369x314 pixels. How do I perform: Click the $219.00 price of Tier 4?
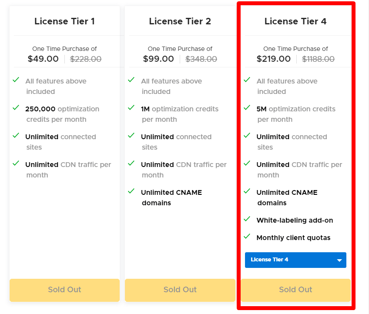point(274,59)
